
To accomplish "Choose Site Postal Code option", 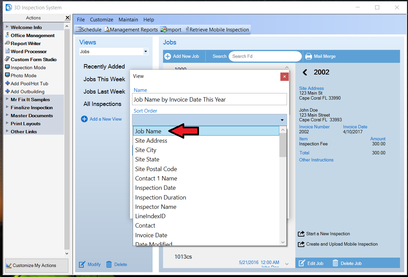I will [x=206, y=169].
